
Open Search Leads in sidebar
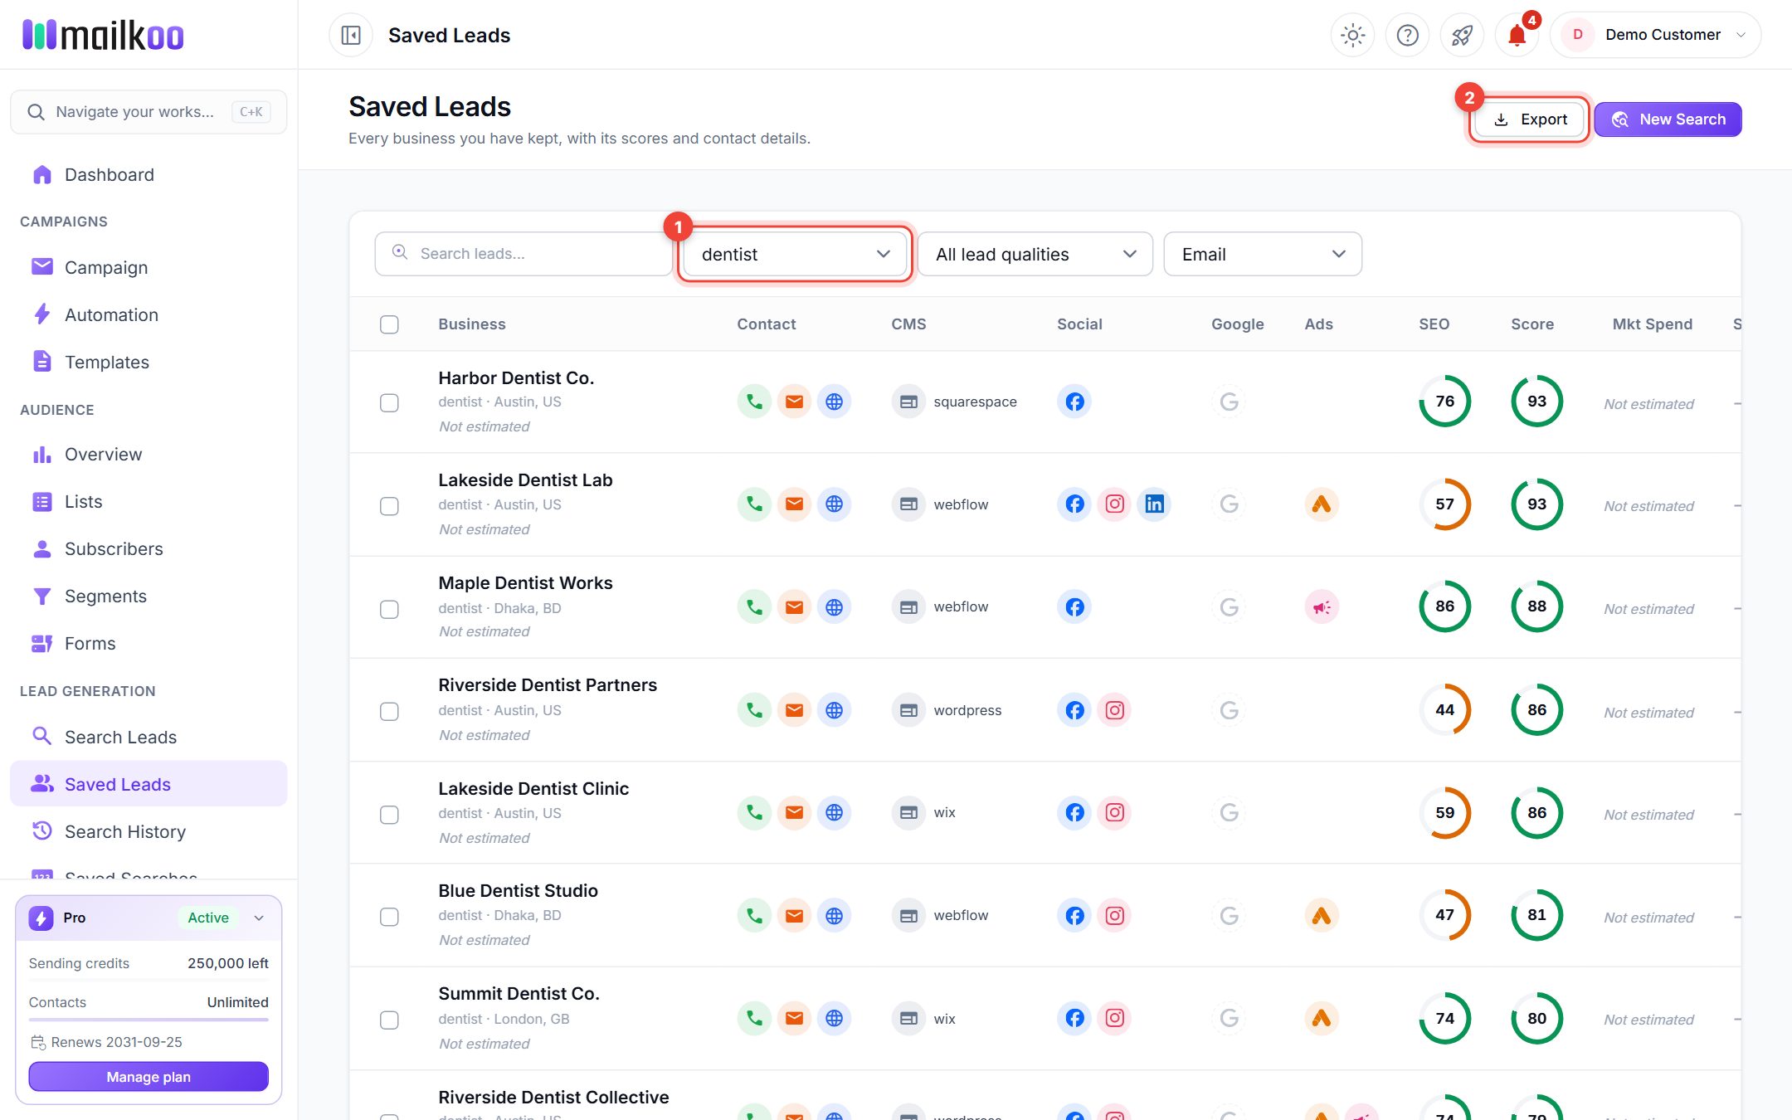pyautogui.click(x=149, y=737)
